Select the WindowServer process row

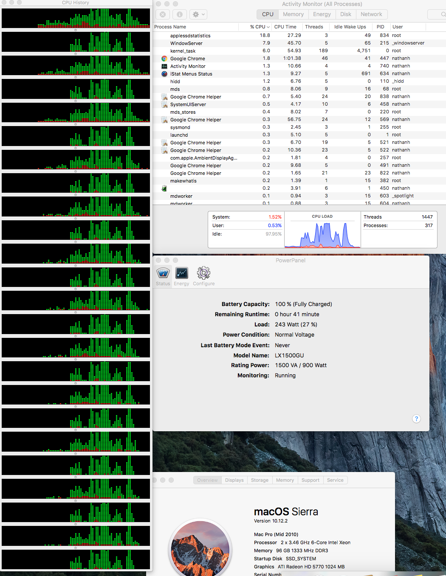pyautogui.click(x=299, y=43)
